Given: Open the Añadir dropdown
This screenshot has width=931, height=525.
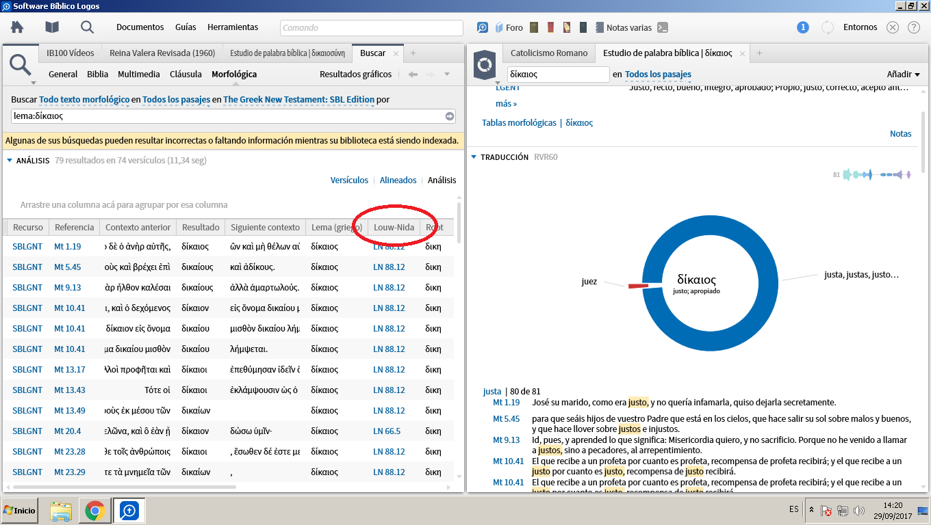Looking at the screenshot, I should click(904, 74).
